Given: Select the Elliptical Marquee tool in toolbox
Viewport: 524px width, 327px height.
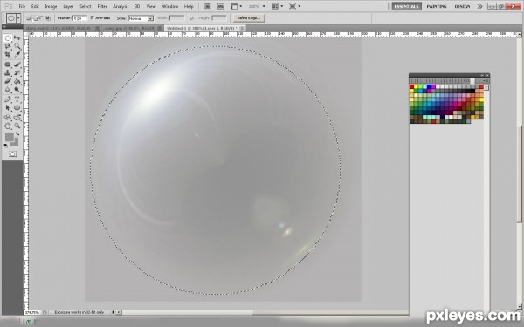Looking at the screenshot, I should 8,38.
